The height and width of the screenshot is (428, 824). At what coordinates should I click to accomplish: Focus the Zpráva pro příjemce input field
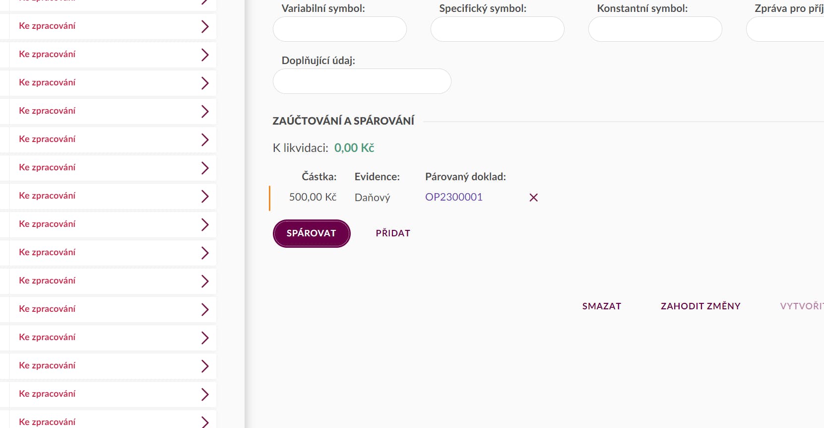coord(785,29)
